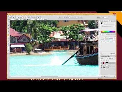The width and height of the screenshot is (122, 92).
Task: Click the white mask thumbnail on Curves layer
Action: [x=106, y=65]
